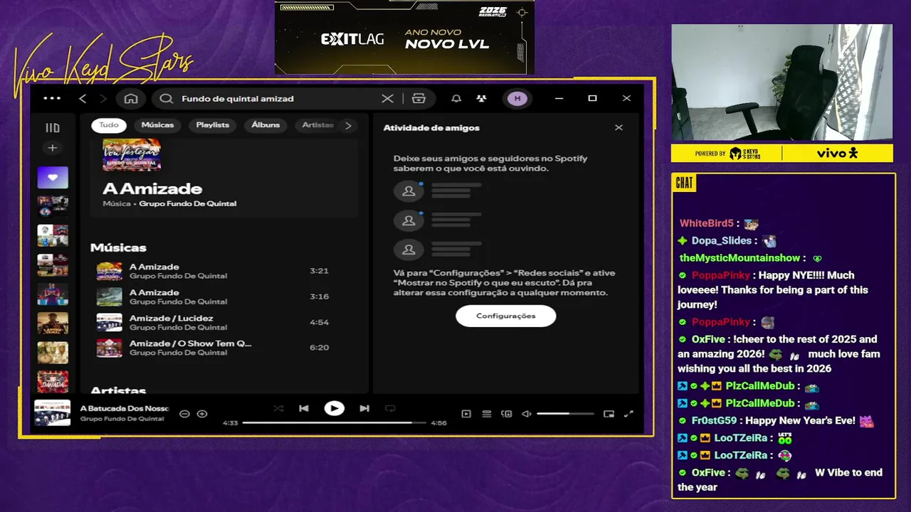Click the now-playing album cover
This screenshot has width=911, height=512.
tap(53, 413)
